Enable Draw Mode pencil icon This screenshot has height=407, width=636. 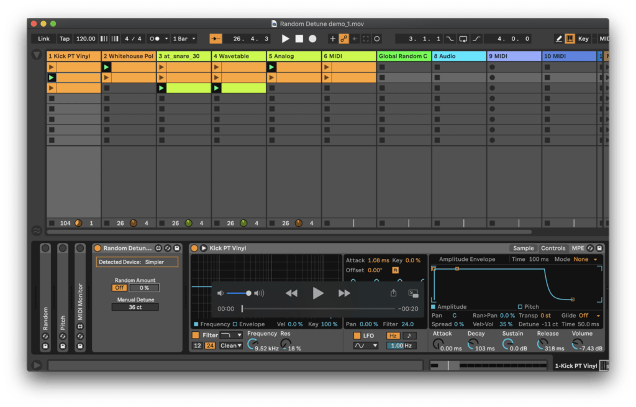[558, 39]
